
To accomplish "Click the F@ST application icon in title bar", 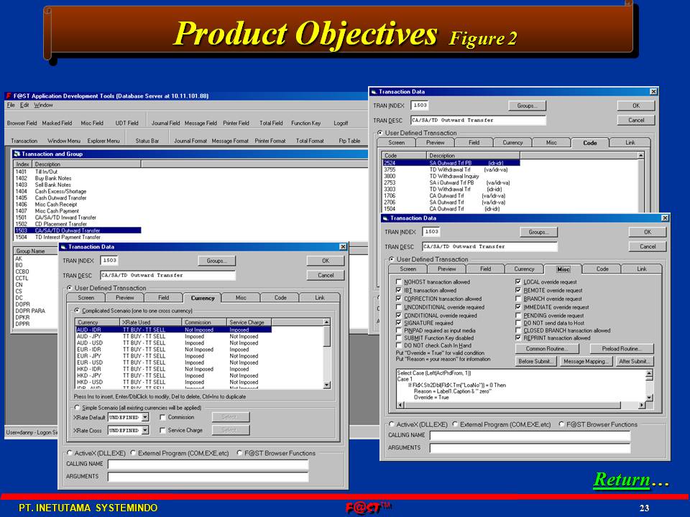I will coord(8,96).
